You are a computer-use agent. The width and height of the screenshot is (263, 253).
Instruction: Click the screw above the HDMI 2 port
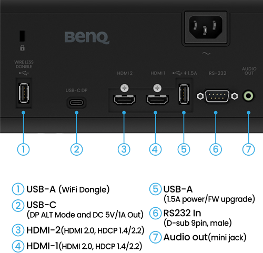point(125,88)
